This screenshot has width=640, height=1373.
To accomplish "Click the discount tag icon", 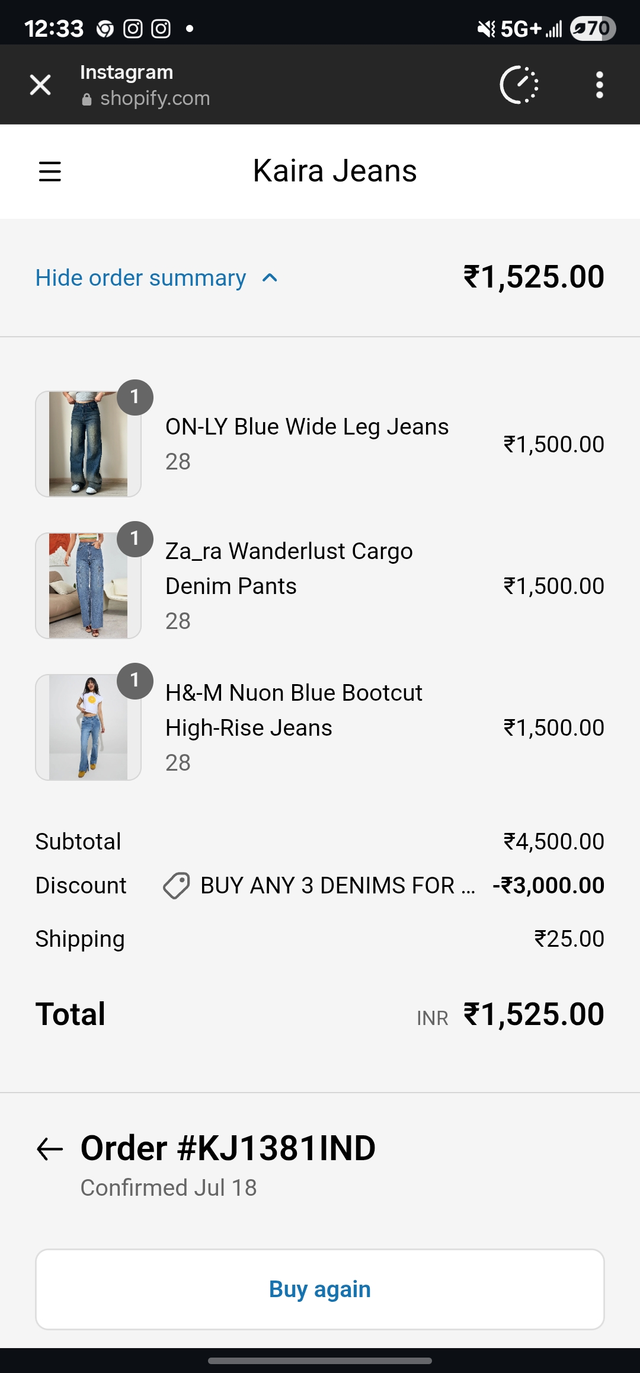I will tap(176, 886).
